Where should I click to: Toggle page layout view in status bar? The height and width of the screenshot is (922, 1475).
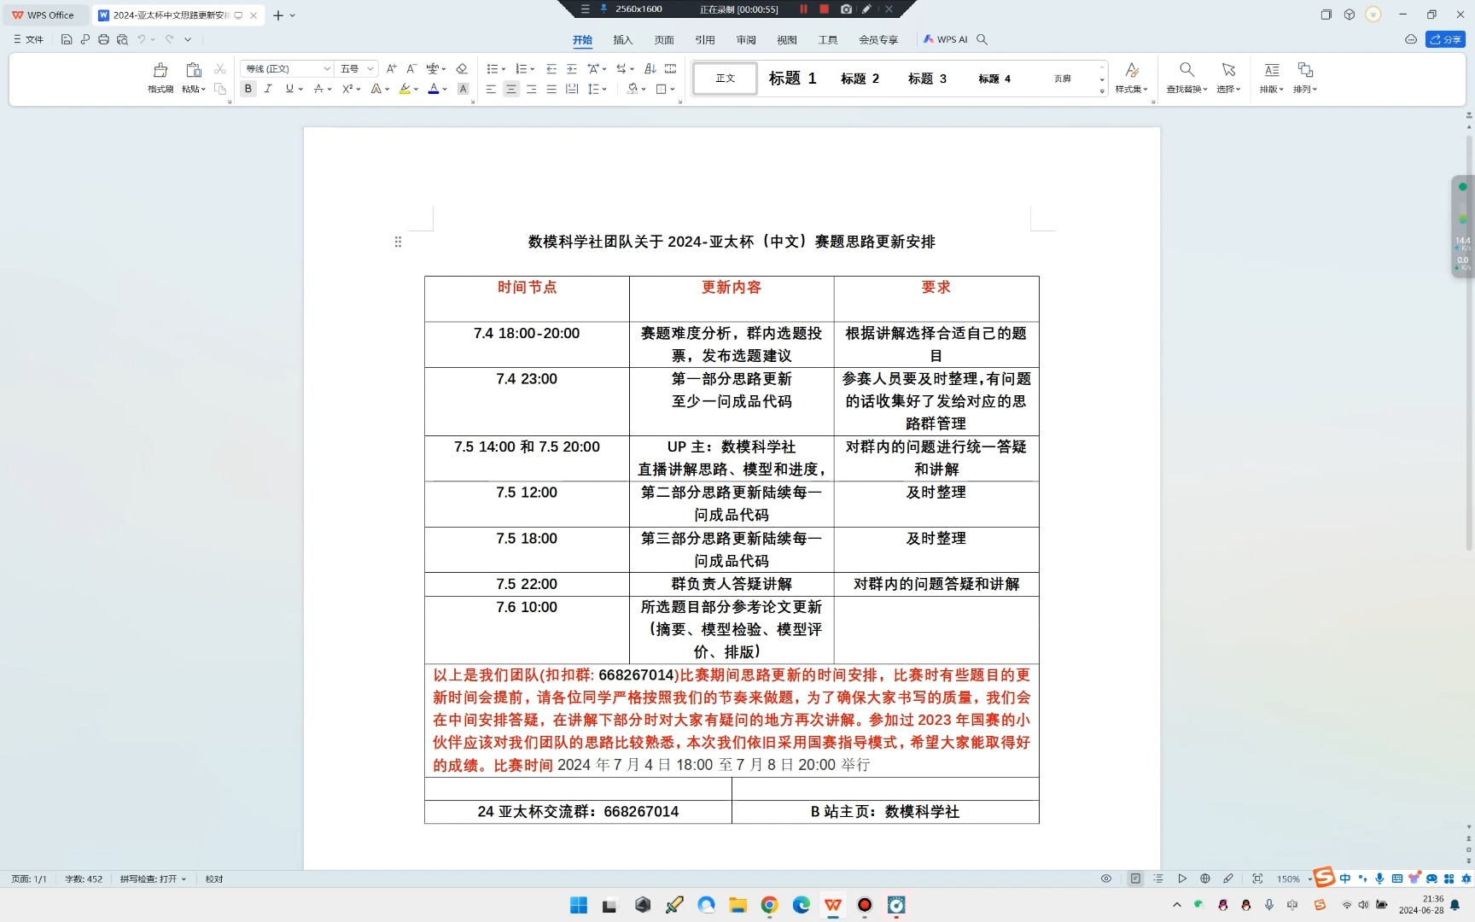pos(1135,878)
